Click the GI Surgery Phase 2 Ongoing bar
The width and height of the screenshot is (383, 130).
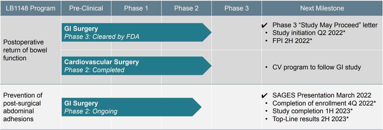127,107
